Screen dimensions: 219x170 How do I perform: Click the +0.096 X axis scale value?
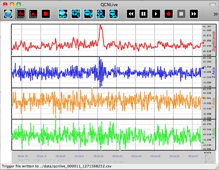207,121
